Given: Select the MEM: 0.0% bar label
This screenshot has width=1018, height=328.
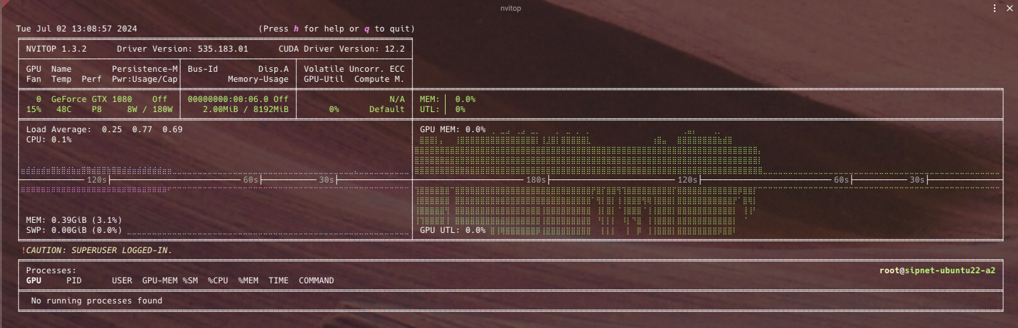Looking at the screenshot, I should 447,99.
